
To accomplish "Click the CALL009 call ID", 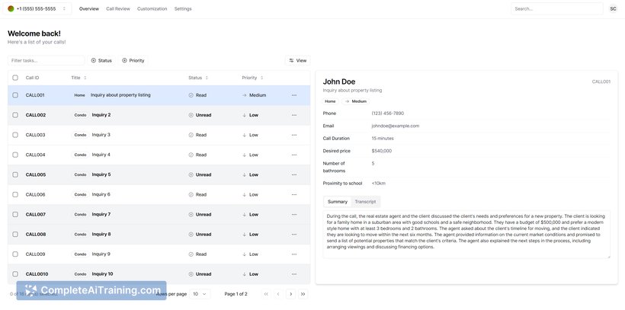I will 36,254.
